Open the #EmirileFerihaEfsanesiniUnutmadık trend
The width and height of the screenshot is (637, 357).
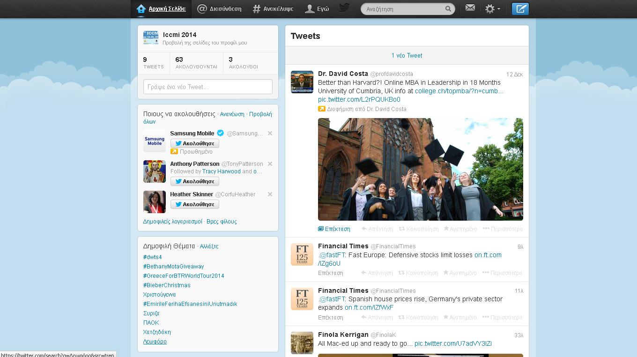pos(190,304)
